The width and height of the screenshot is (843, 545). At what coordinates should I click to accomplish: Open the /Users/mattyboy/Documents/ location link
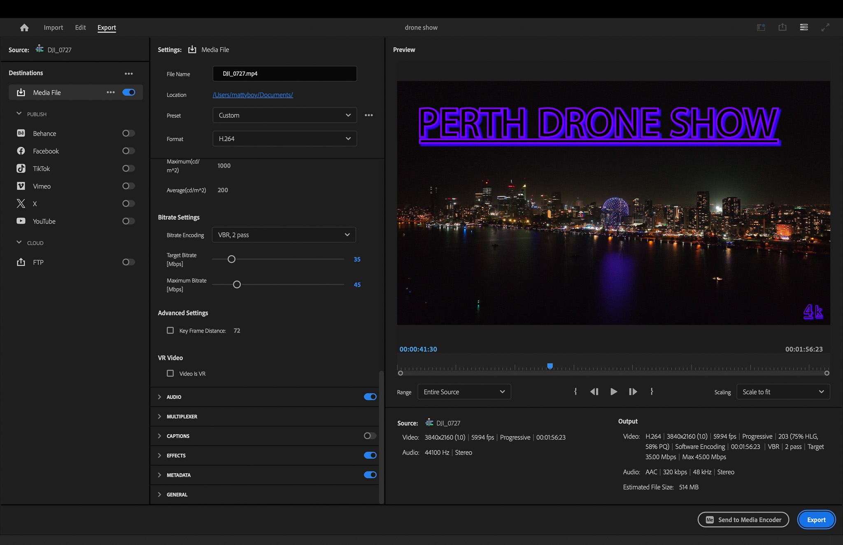pos(253,95)
